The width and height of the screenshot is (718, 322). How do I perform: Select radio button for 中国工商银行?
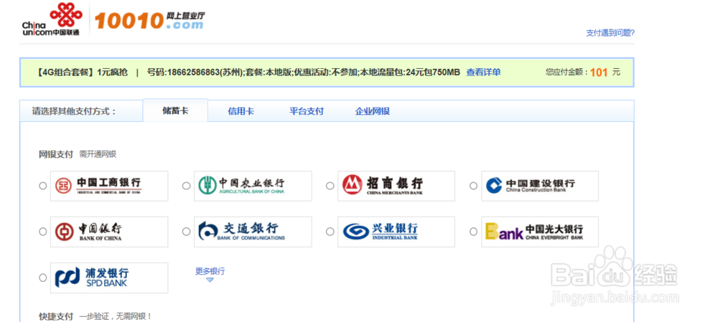point(42,186)
